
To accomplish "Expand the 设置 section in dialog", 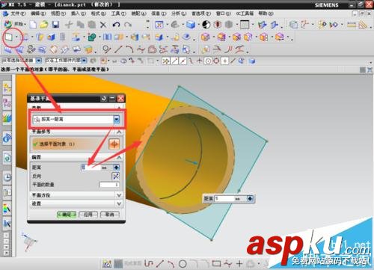I will pyautogui.click(x=119, y=203).
